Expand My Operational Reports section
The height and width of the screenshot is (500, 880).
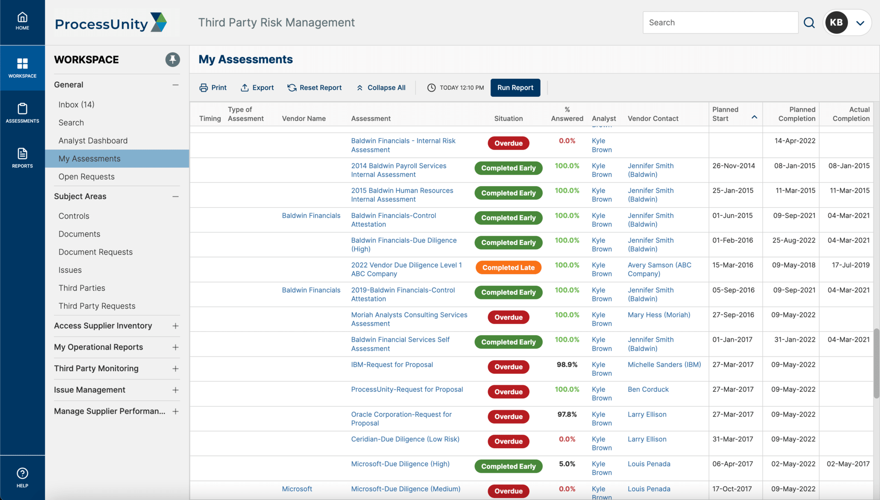coord(176,347)
